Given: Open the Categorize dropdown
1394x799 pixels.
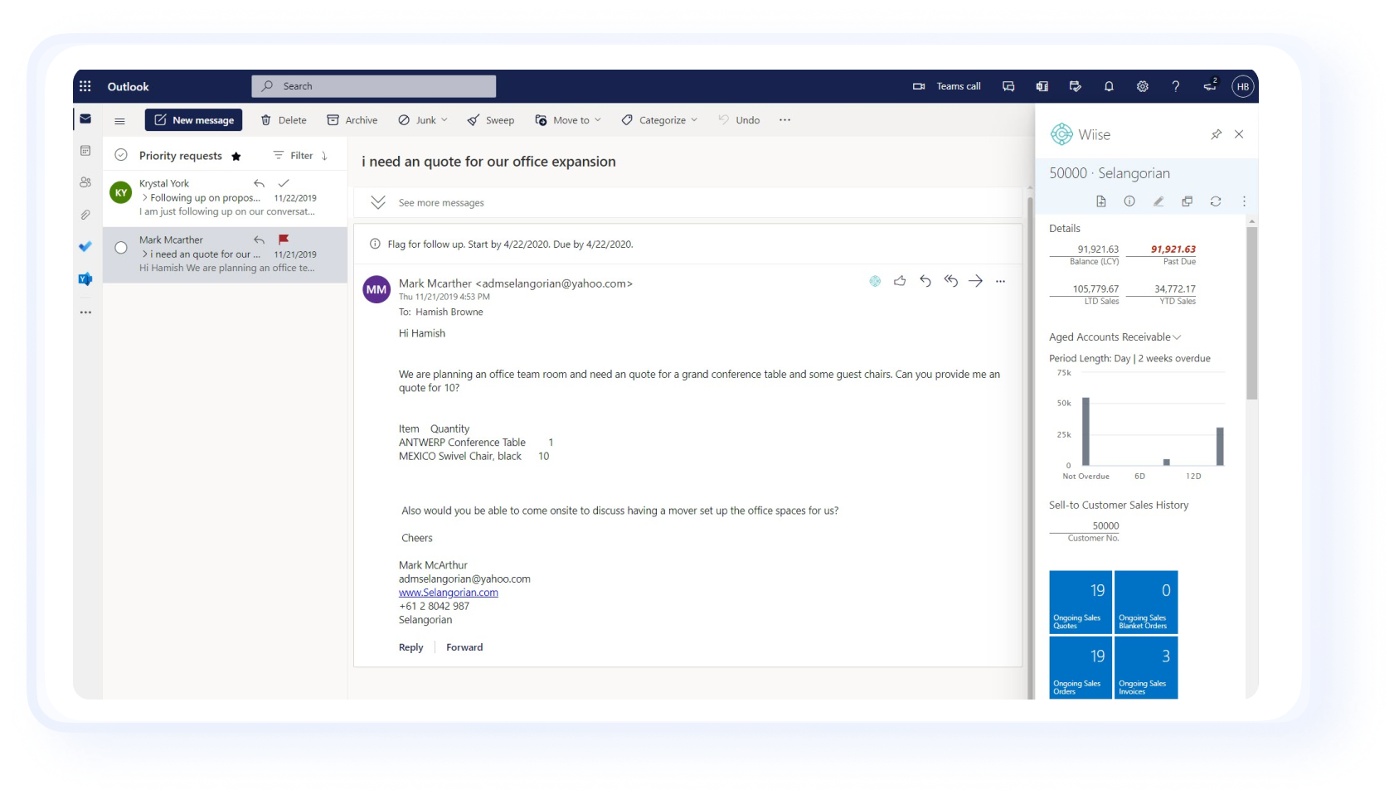Looking at the screenshot, I should coord(660,120).
